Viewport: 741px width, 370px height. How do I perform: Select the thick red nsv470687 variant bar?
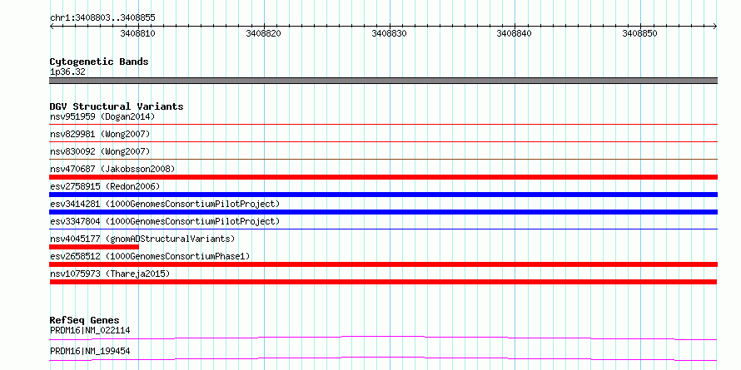[x=383, y=177]
